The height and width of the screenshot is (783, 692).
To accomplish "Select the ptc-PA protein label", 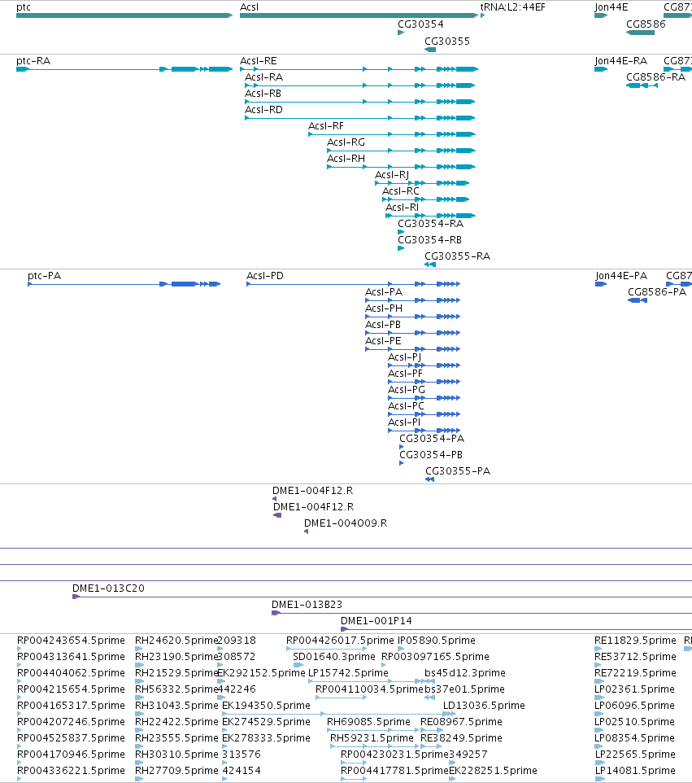I will coord(45,276).
